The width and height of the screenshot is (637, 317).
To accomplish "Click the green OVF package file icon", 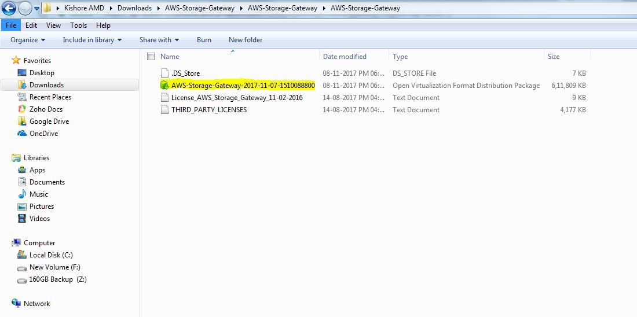I will [164, 86].
